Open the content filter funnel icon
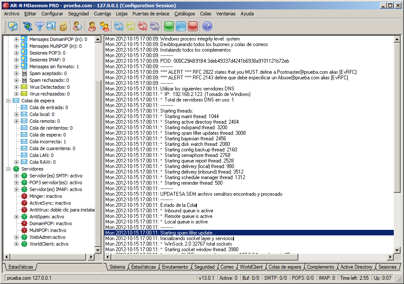404x284 pixels. tap(39, 26)
